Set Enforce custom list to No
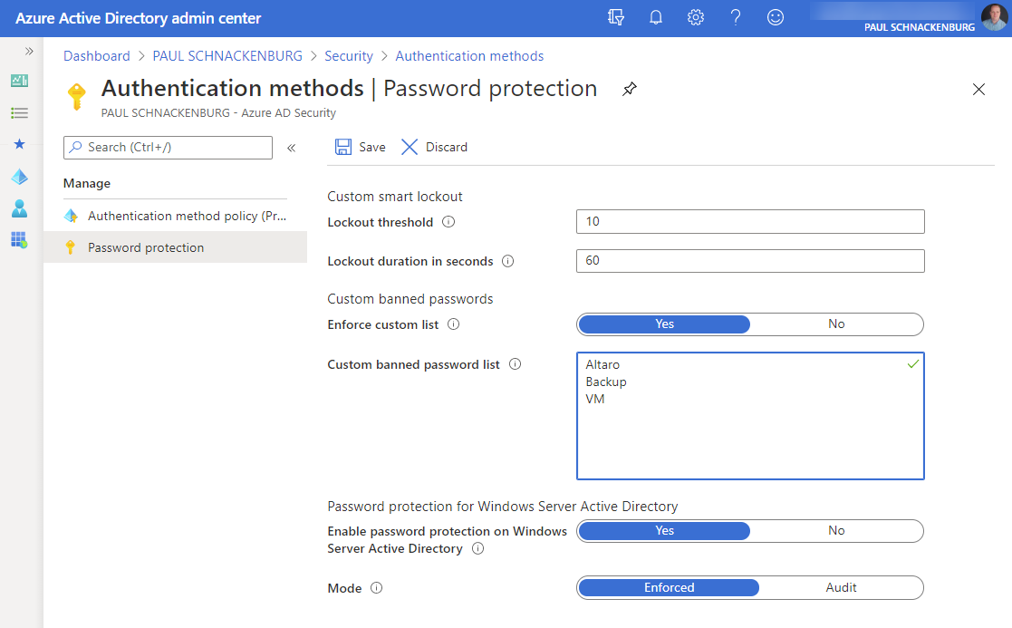The width and height of the screenshot is (1012, 628). [x=836, y=324]
